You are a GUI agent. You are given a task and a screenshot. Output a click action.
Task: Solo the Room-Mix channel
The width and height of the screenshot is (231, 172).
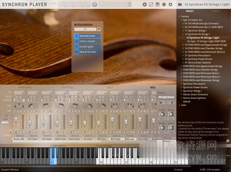[x=22, y=132]
